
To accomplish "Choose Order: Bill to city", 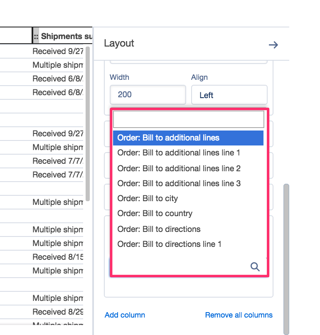I will pos(148,199).
